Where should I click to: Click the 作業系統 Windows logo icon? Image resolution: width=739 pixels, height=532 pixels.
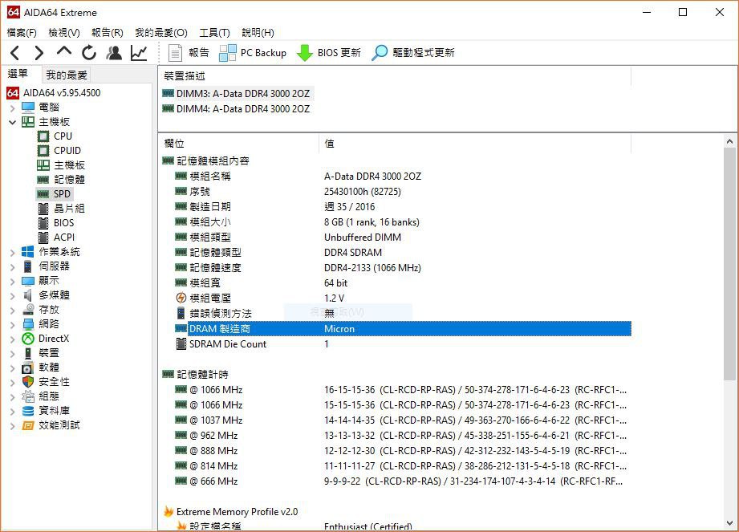click(28, 252)
